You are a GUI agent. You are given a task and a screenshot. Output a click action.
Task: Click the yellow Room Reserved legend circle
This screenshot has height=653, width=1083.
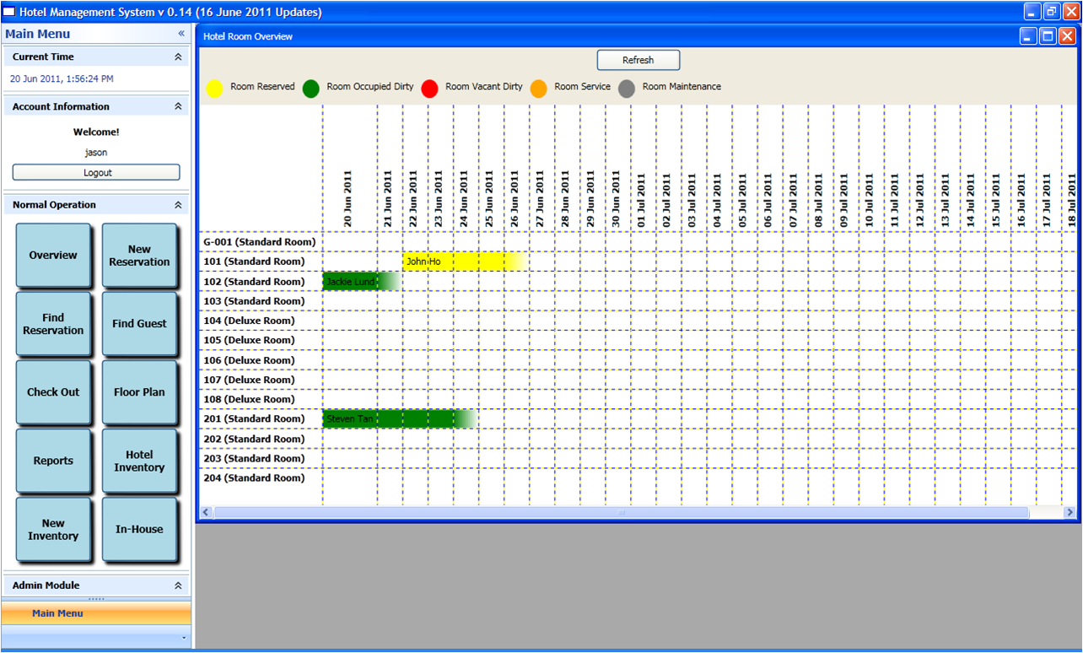pos(215,88)
